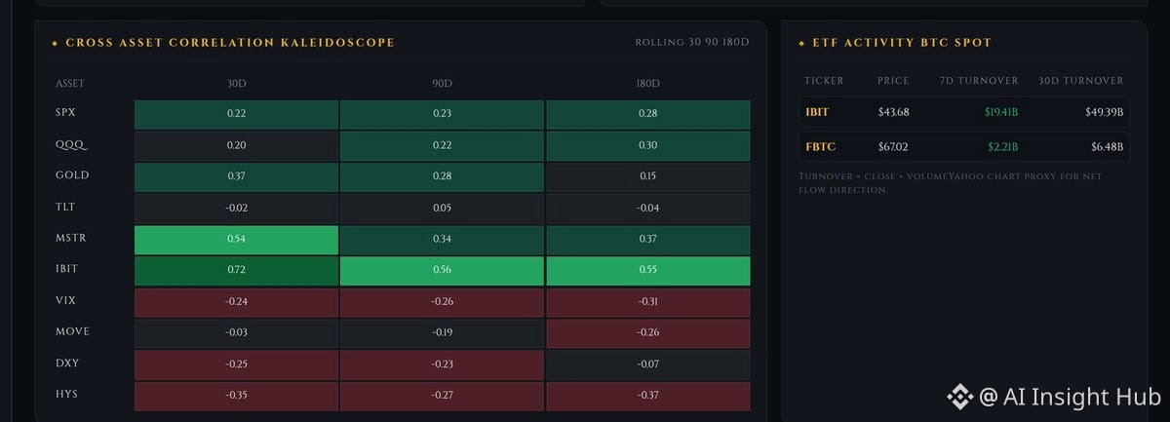The width and height of the screenshot is (1170, 422).
Task: Select IBIT 180D cell 0.55
Action: click(648, 271)
